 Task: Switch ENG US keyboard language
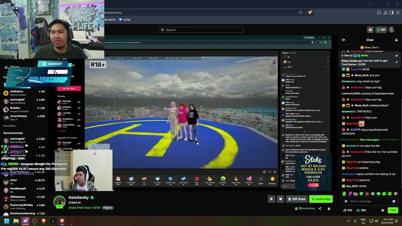(363, 221)
